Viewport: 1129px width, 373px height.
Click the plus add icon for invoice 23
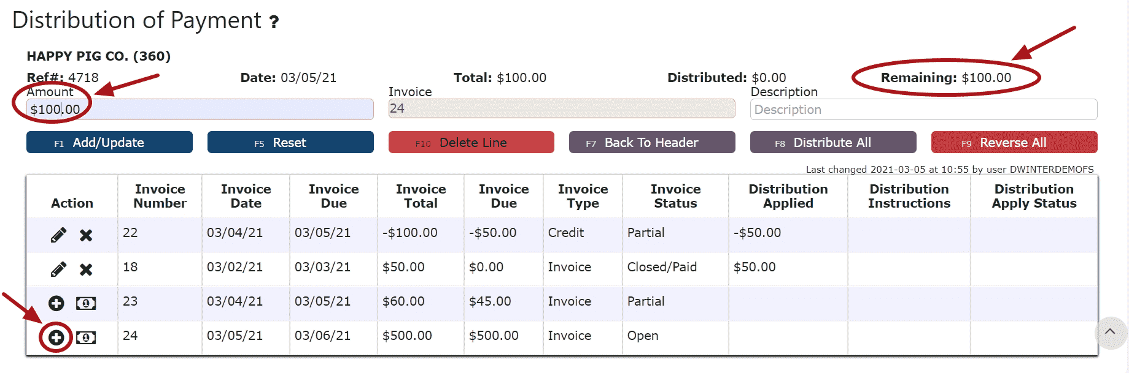click(56, 303)
